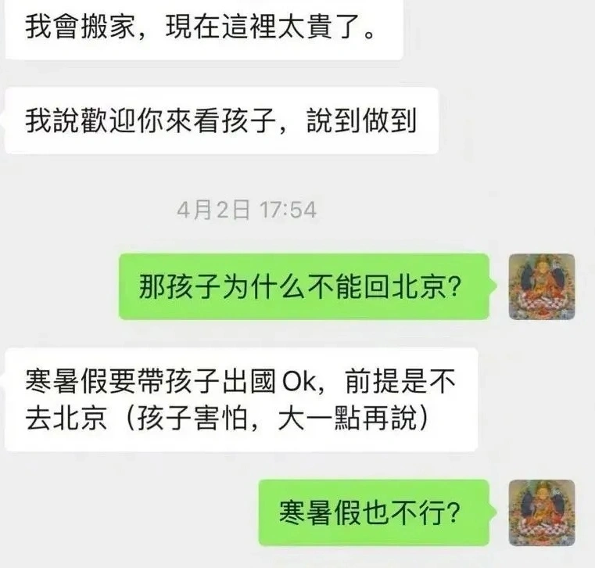Screen dimensions: 595x568
Task: Click the phrase 說到做到
Action: coord(362,120)
